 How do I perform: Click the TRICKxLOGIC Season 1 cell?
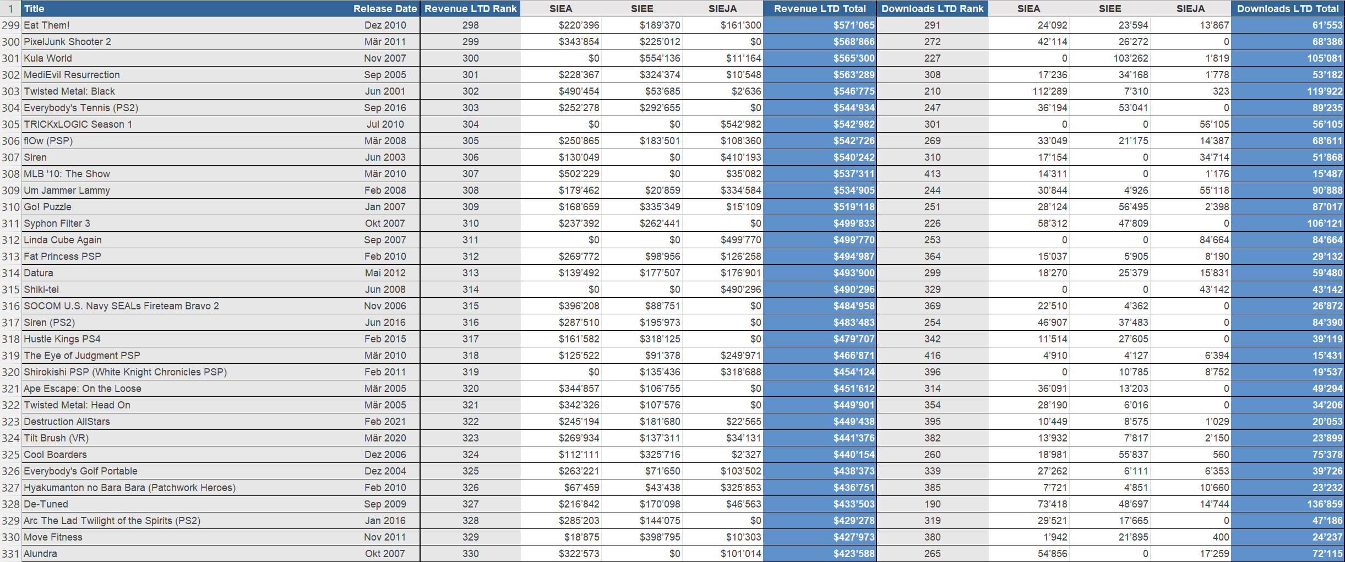(x=78, y=124)
